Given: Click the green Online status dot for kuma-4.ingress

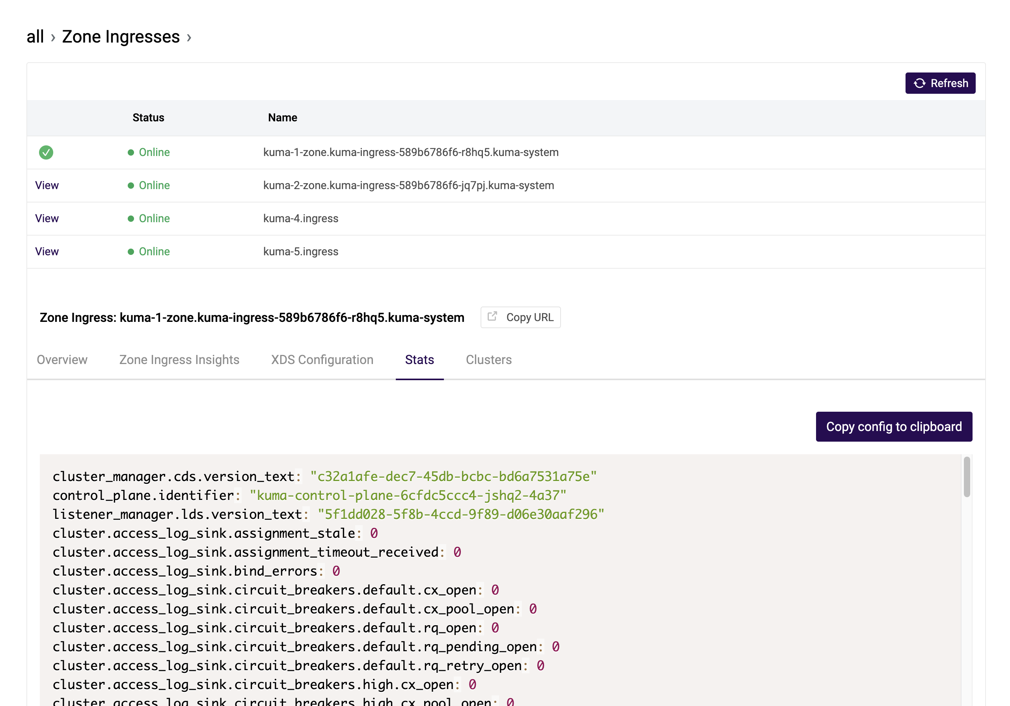Looking at the screenshot, I should tap(130, 218).
